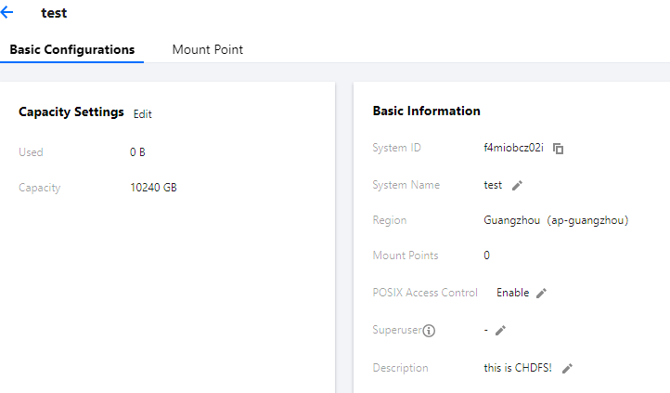Open the Mount Point tab

208,49
